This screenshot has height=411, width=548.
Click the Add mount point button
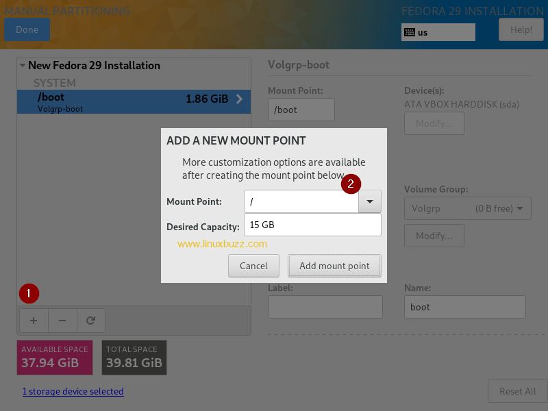pyautogui.click(x=334, y=266)
